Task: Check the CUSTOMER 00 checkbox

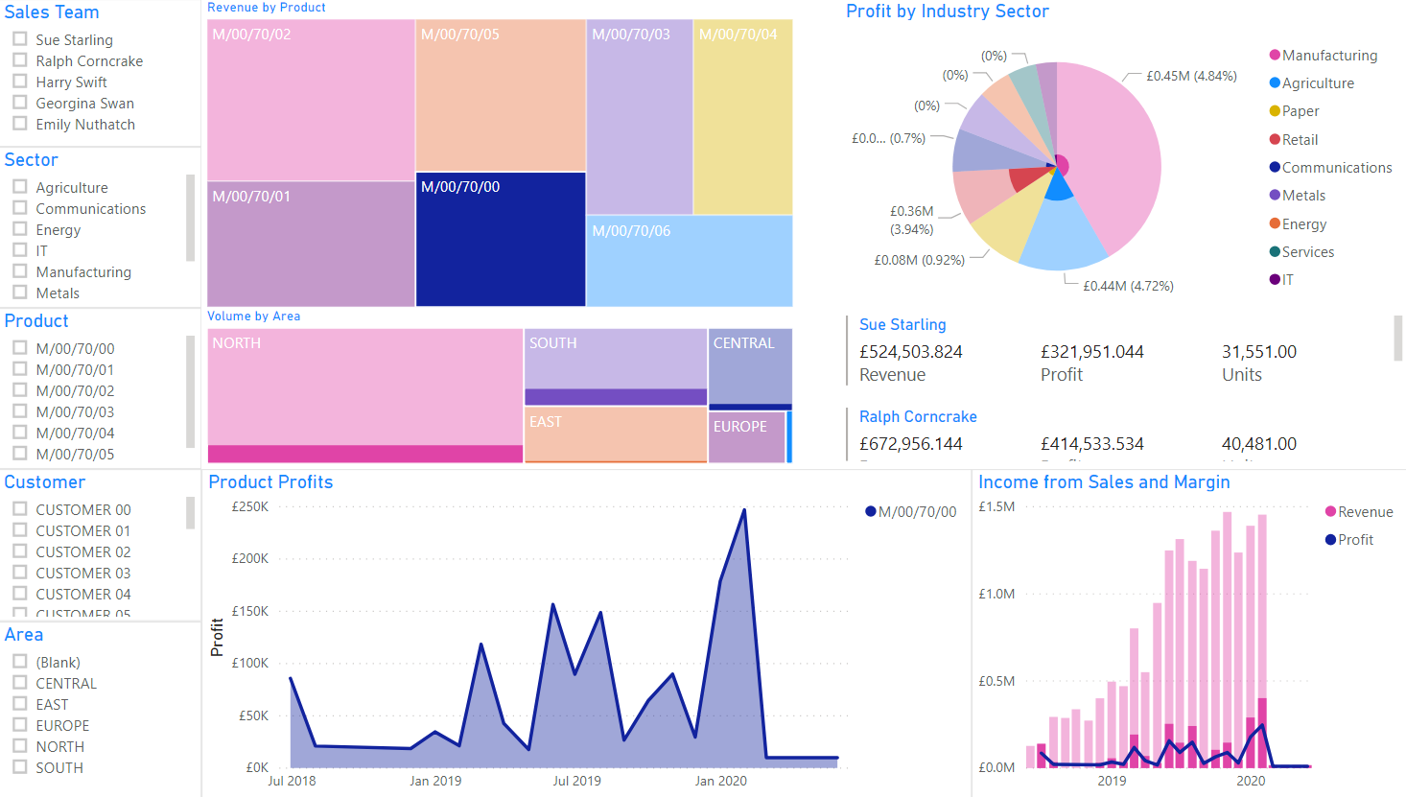Action: click(19, 509)
